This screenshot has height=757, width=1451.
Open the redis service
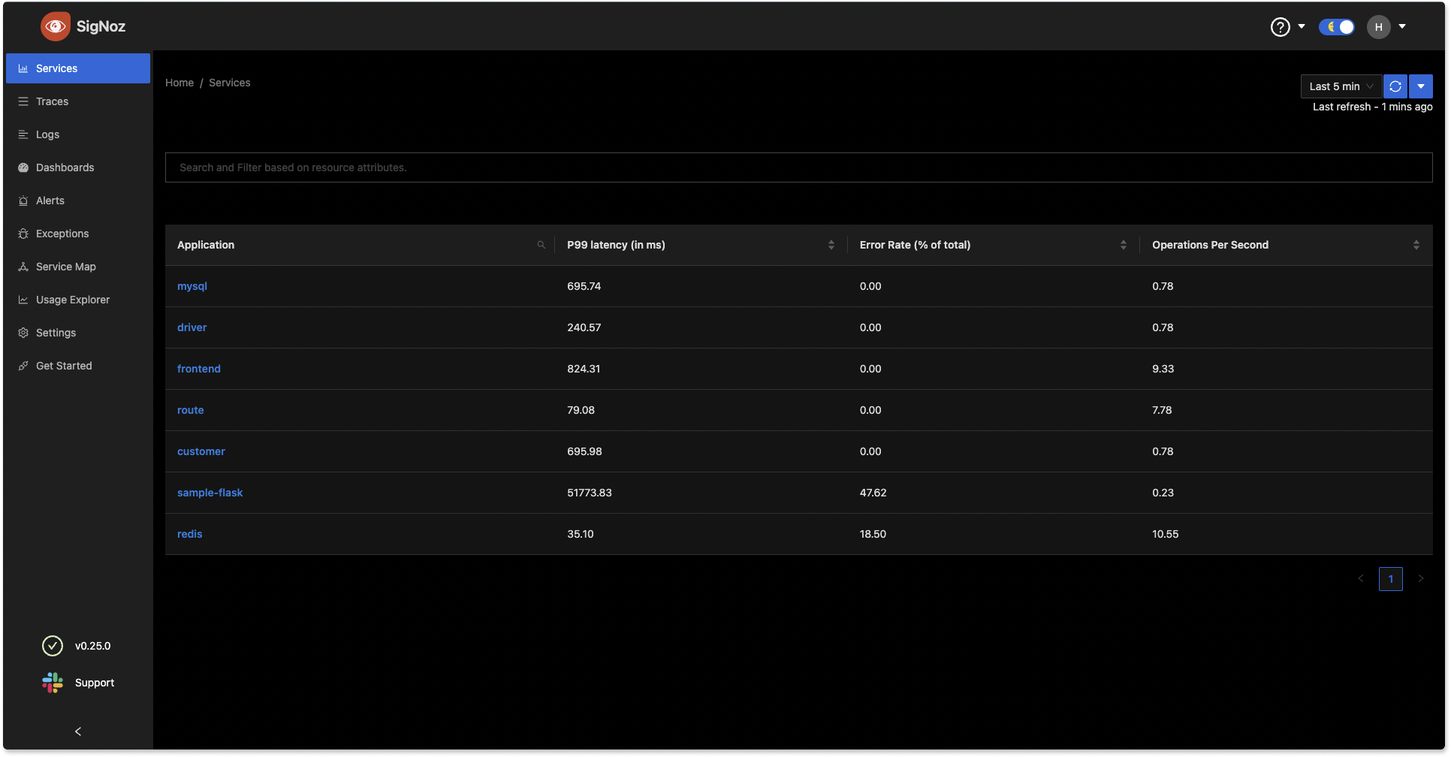(190, 534)
